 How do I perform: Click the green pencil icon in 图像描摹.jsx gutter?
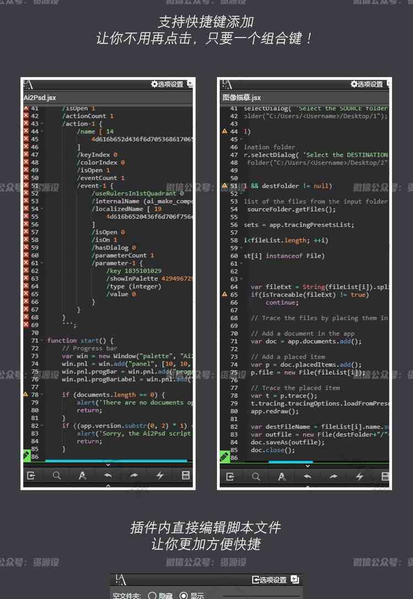click(x=225, y=456)
